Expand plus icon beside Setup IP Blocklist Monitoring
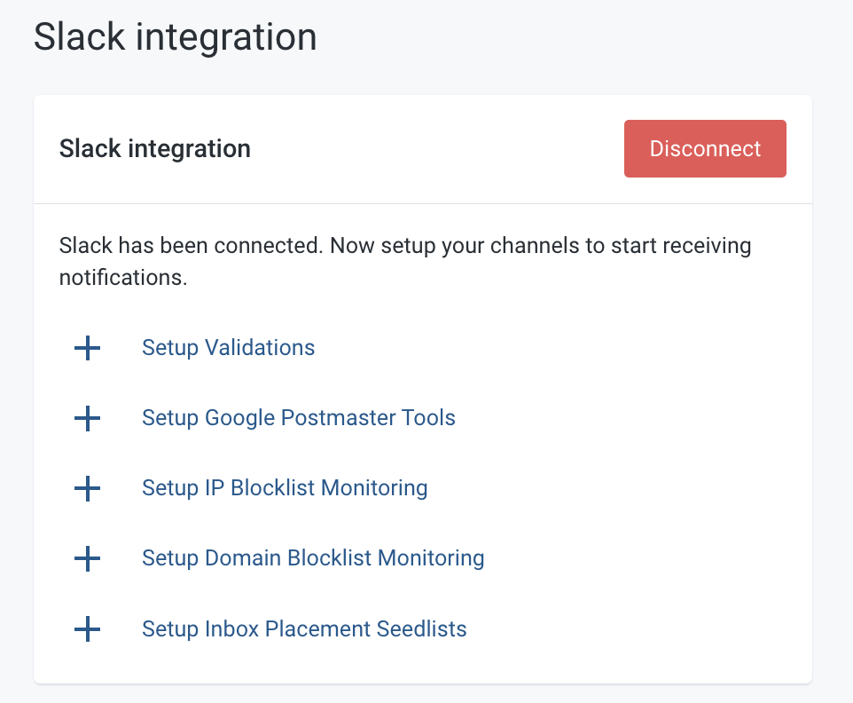853x703 pixels. 87,488
